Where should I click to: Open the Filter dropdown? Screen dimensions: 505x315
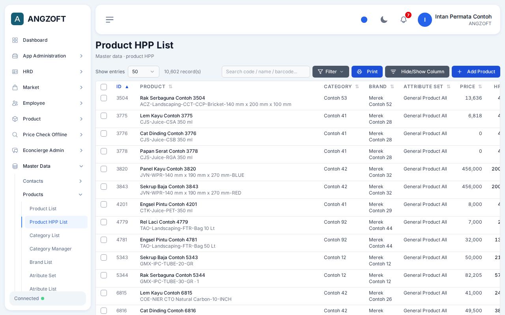click(x=331, y=72)
